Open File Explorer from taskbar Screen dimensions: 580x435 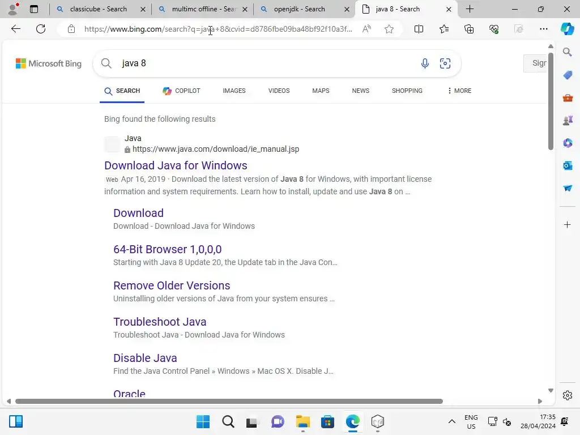(x=302, y=421)
